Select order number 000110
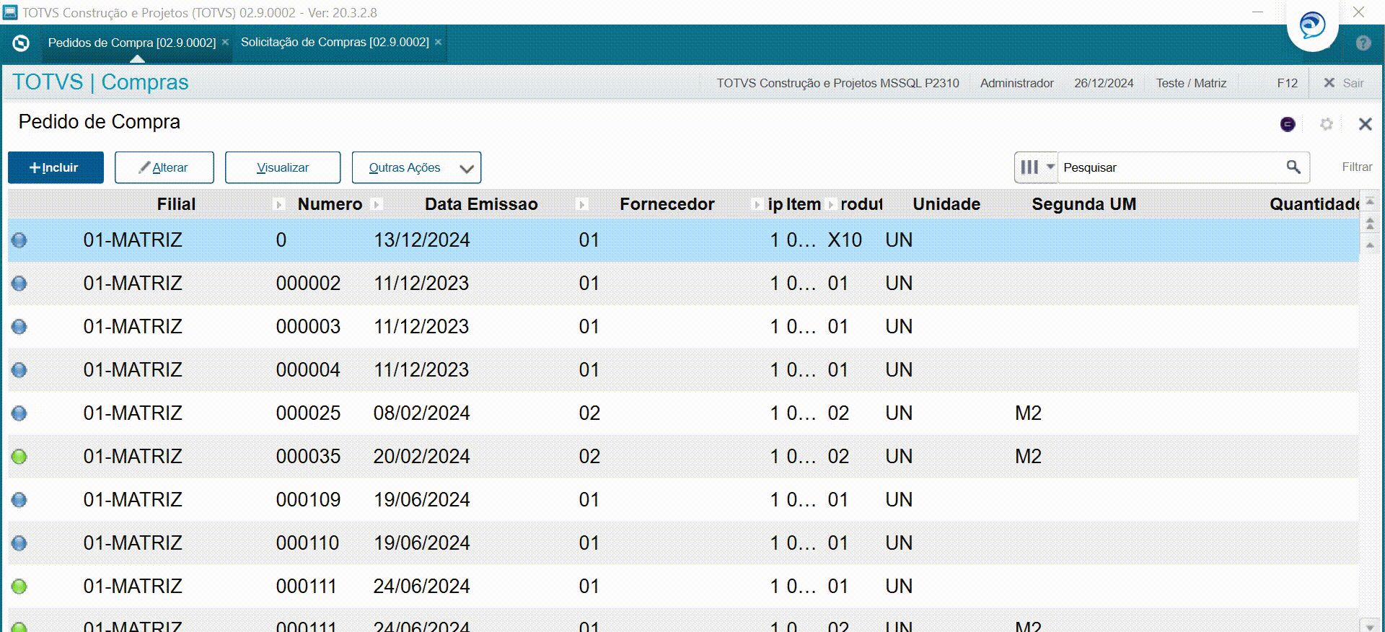 point(308,543)
